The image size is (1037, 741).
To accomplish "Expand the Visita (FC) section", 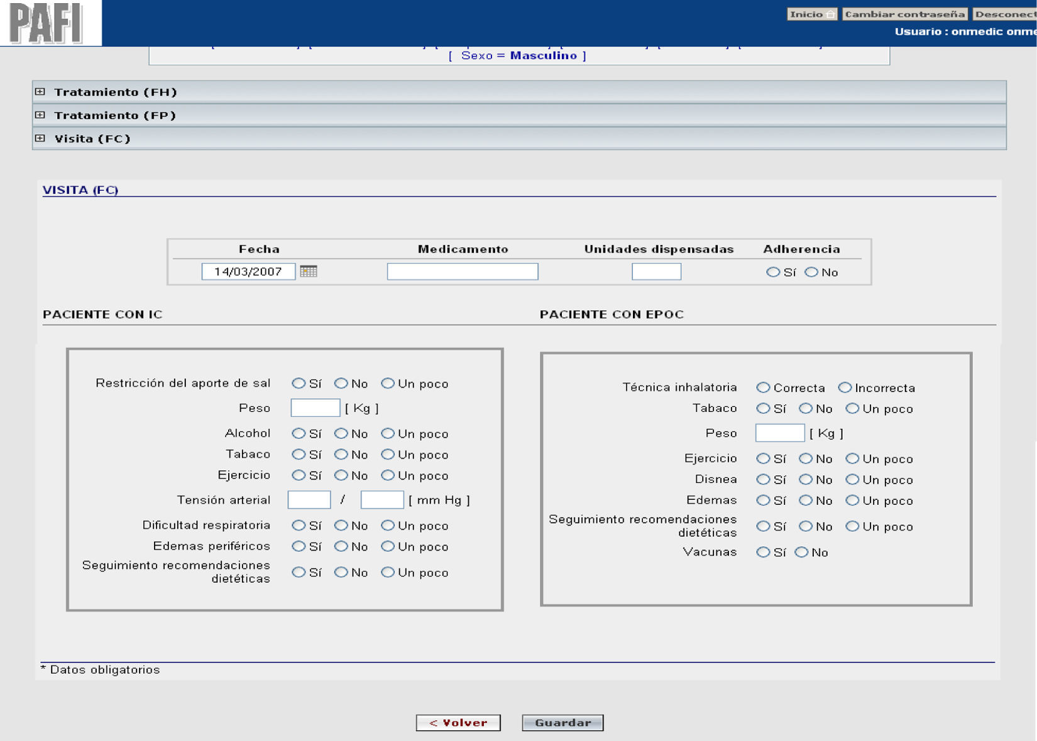I will point(40,138).
